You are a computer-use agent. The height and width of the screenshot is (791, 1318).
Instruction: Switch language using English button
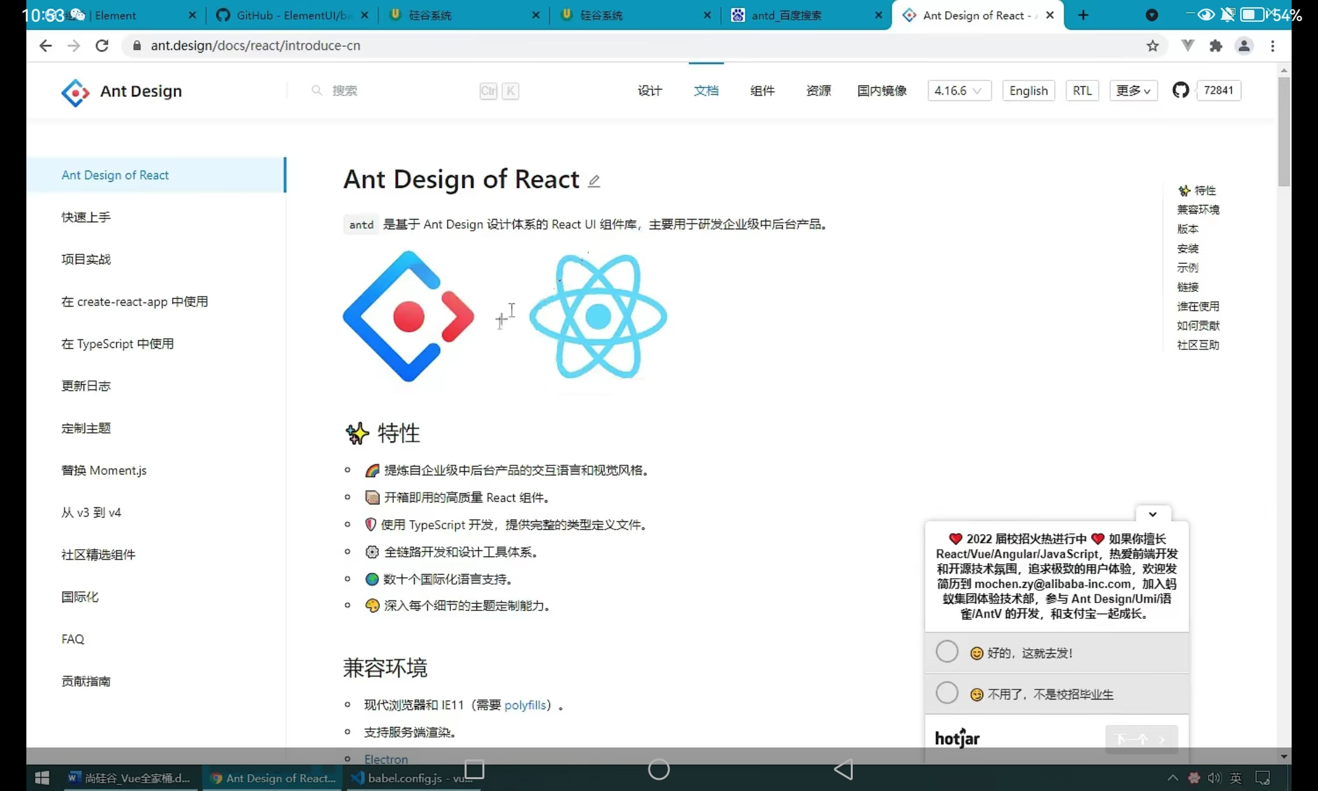click(1028, 91)
